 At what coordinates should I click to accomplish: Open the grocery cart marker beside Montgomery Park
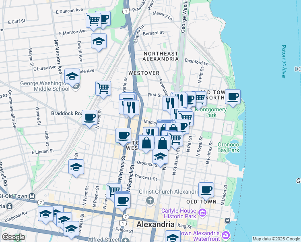point(186,117)
